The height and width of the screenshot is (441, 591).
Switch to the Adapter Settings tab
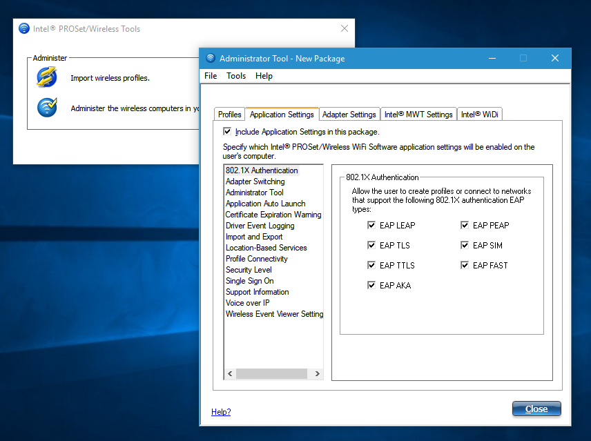click(x=349, y=115)
